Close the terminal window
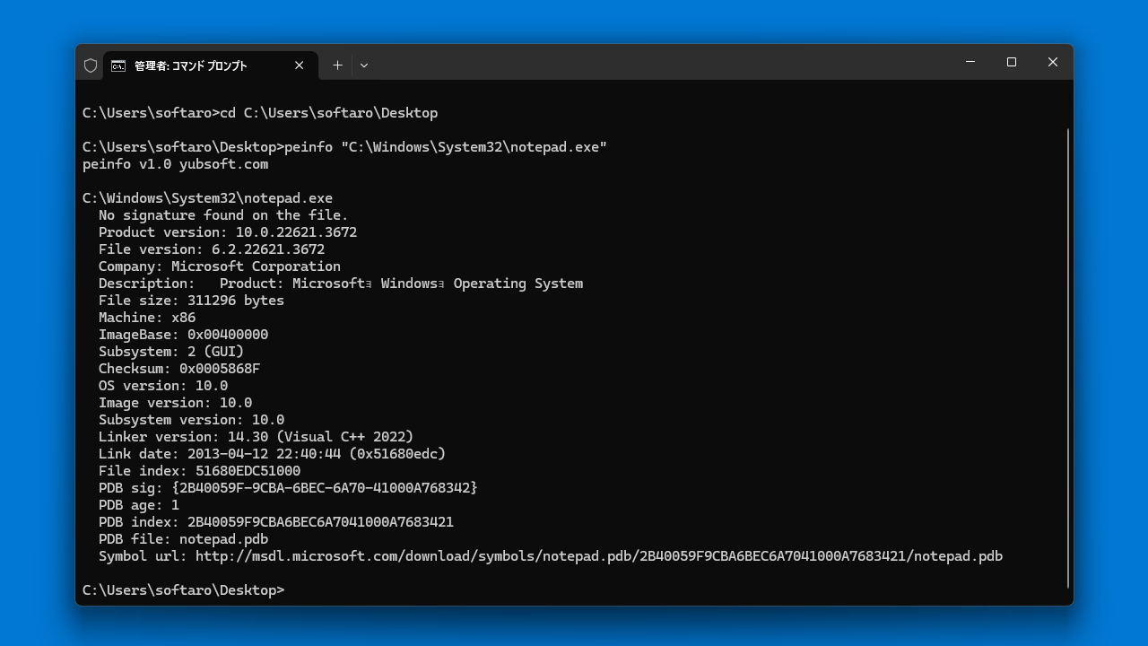 (x=1053, y=62)
